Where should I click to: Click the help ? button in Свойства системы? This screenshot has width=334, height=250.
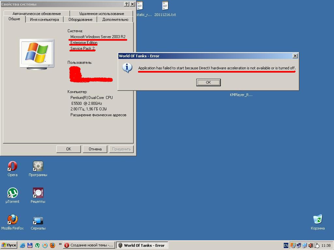(127, 4)
